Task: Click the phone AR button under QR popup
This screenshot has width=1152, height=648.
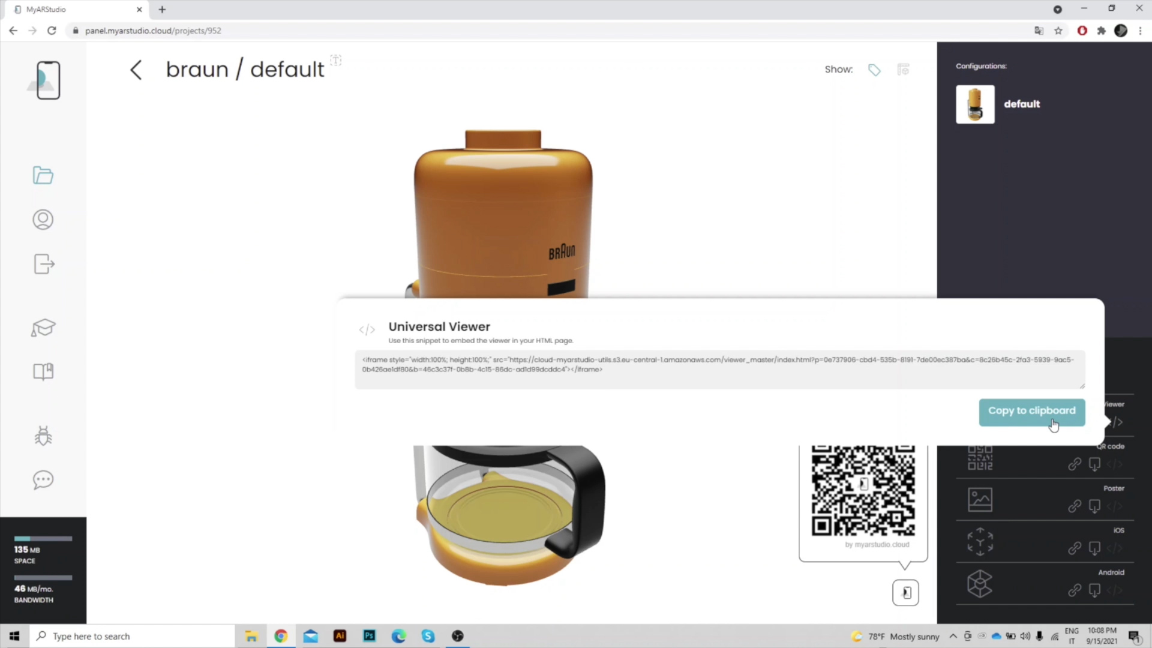Action: tap(905, 593)
